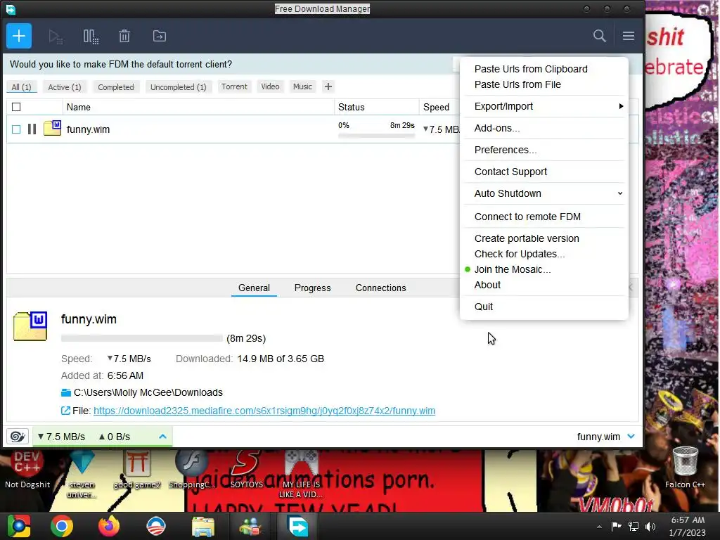Open search with the magnifier icon

[599, 36]
